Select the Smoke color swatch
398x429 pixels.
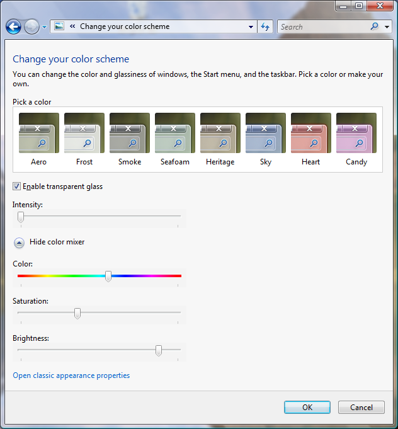130,133
